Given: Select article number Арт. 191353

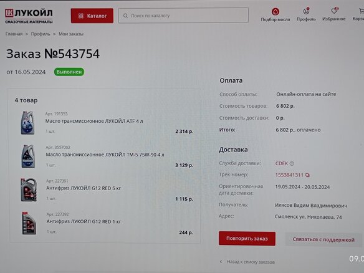Looking at the screenshot, I should (56, 113).
